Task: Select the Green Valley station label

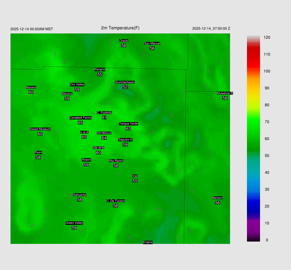Action: tap(74, 223)
